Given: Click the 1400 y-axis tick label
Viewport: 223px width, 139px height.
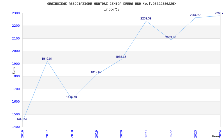Looking at the screenshot, I should point(16,127).
